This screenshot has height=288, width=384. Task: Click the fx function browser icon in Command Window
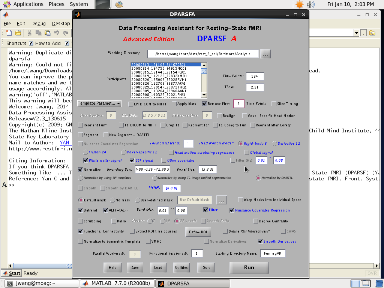point(4,184)
